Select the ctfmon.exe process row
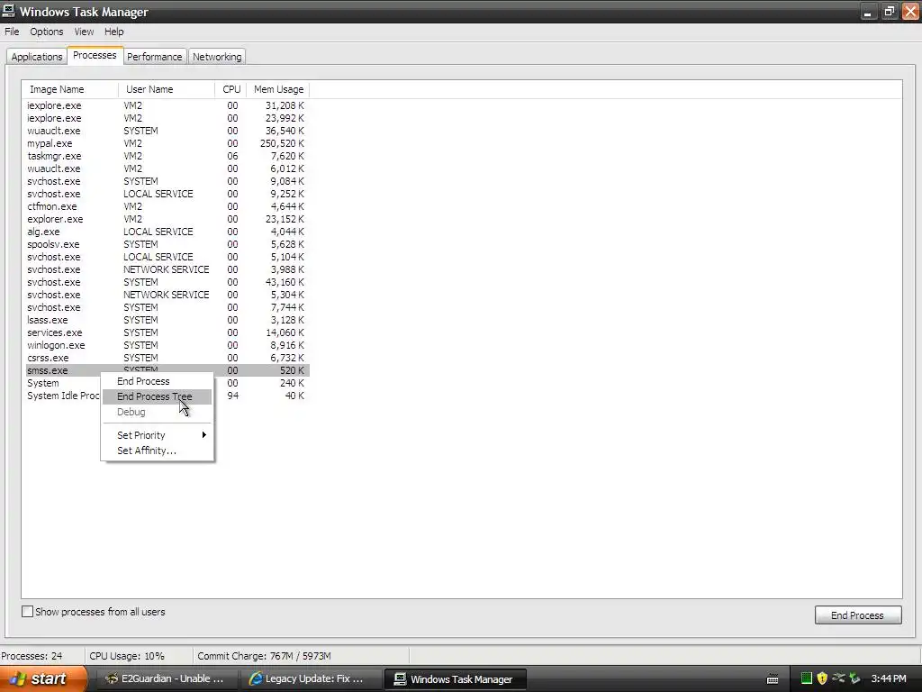 coord(167,206)
